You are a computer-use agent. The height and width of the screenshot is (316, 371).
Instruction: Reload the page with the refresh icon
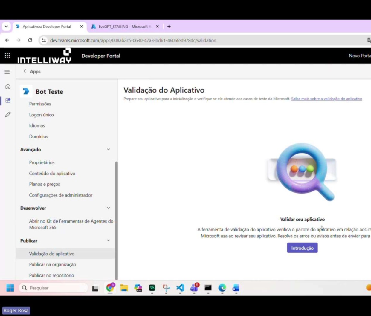coord(30,40)
